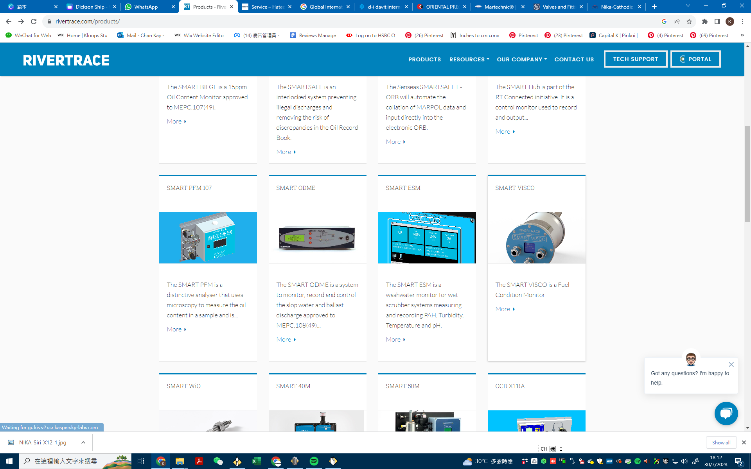Expand the Resources dropdown menu

point(469,59)
